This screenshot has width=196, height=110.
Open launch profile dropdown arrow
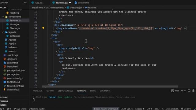[x=185, y=91]
